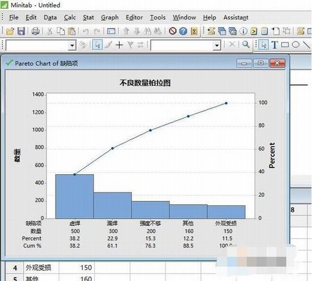
Task: Select the Text T annotation tool
Action: tap(275, 45)
